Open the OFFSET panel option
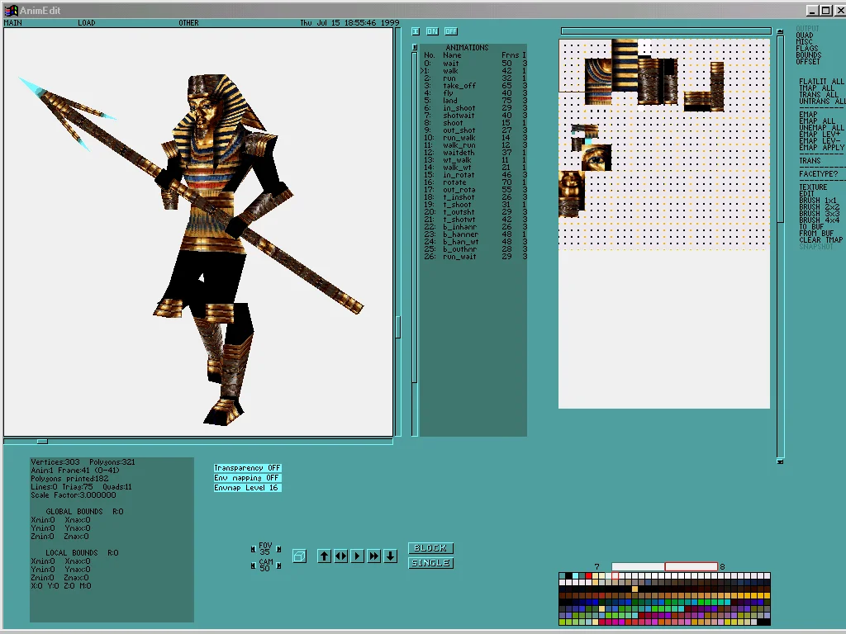 (808, 61)
